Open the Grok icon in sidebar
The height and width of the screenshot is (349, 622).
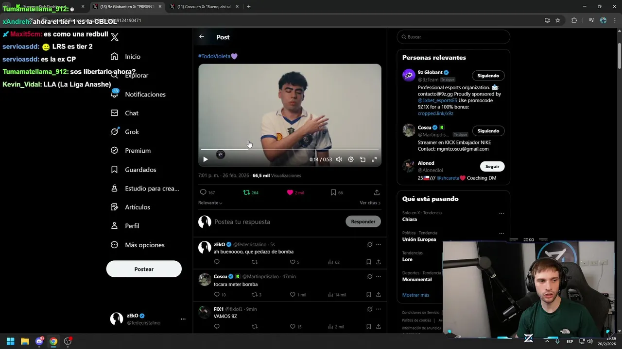114,132
